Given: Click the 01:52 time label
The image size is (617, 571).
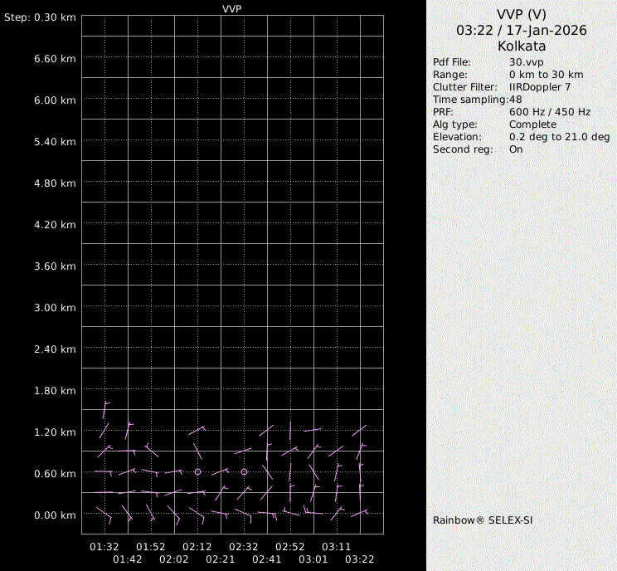Looking at the screenshot, I should pos(151,547).
